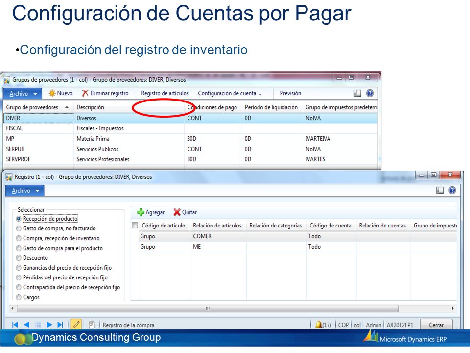Viewport: 470px width, 353px height.
Task: Click Nuevo to create a new record
Action: tap(61, 93)
